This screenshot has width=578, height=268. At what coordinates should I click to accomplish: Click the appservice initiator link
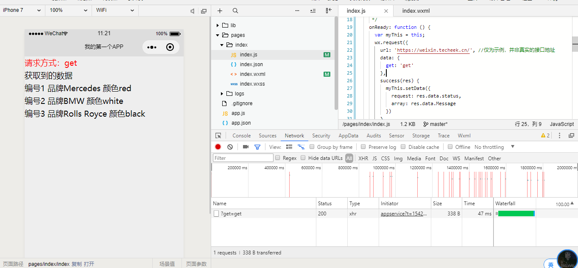[x=404, y=214]
